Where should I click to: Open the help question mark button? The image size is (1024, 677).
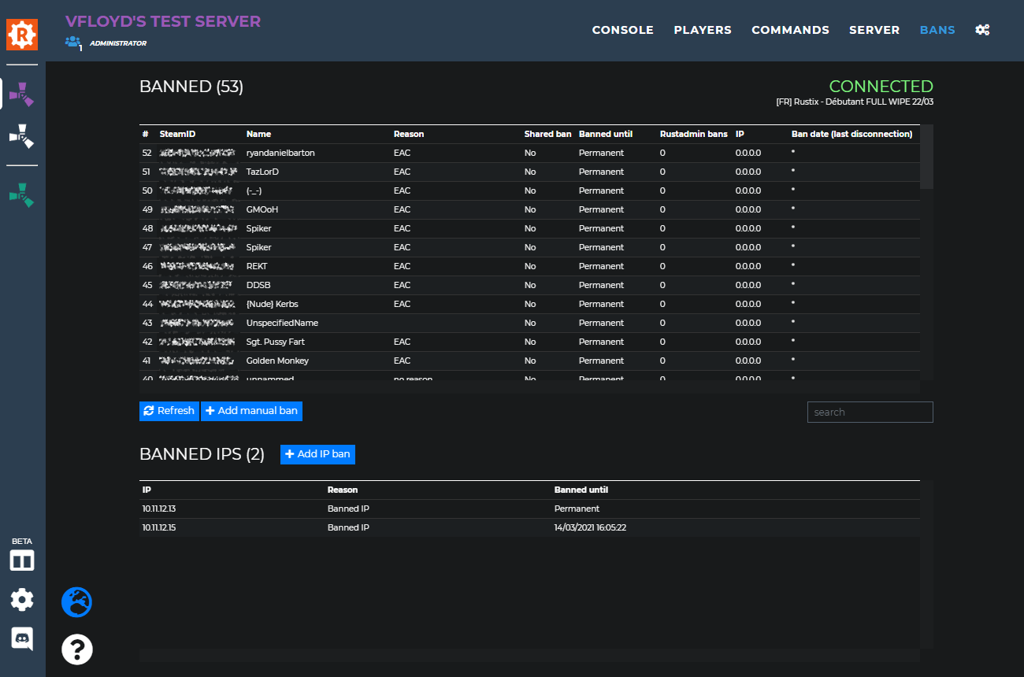76,649
